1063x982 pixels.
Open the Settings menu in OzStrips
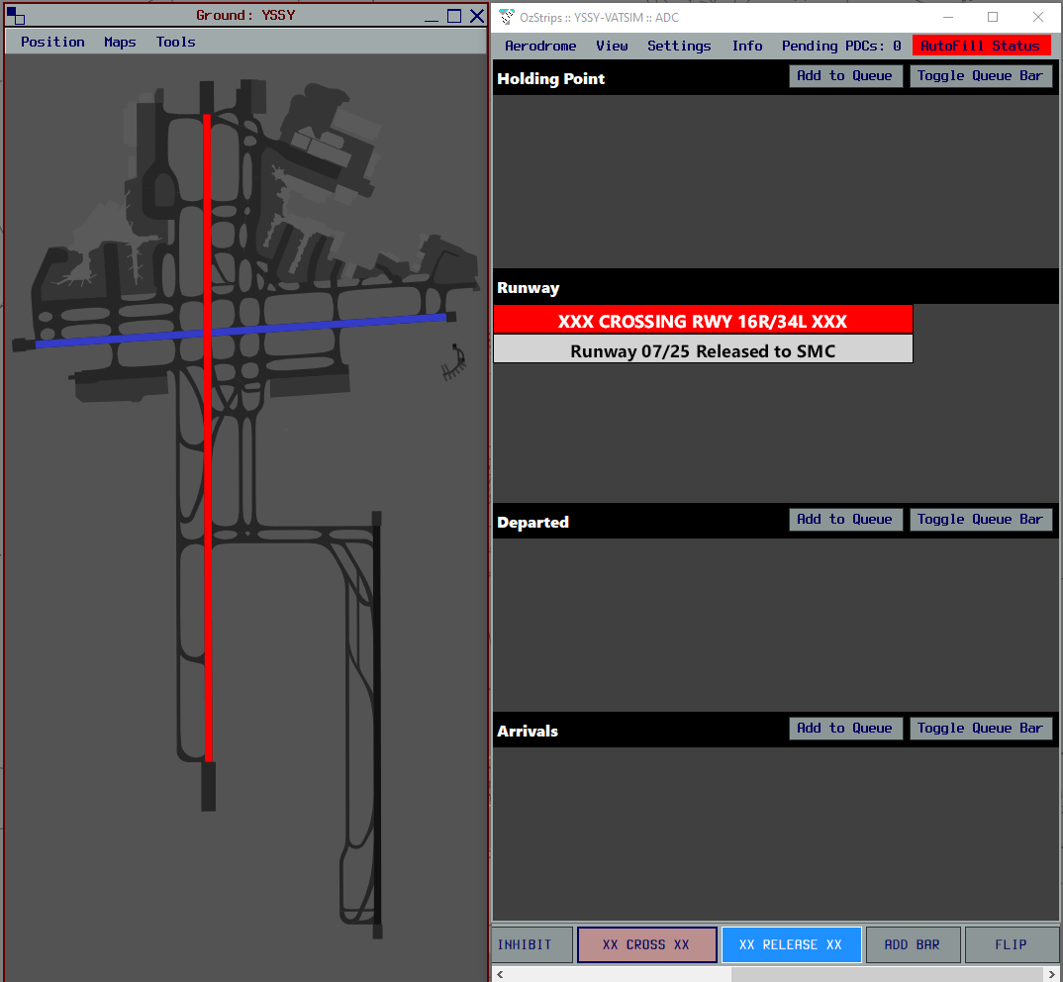point(679,46)
